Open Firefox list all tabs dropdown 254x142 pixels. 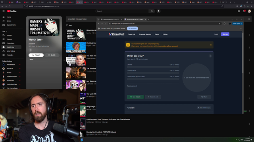234,2
